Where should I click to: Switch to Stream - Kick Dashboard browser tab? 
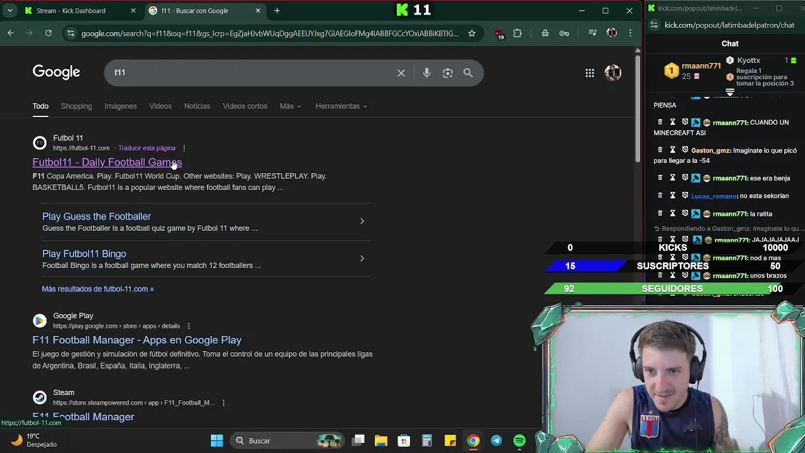click(79, 11)
